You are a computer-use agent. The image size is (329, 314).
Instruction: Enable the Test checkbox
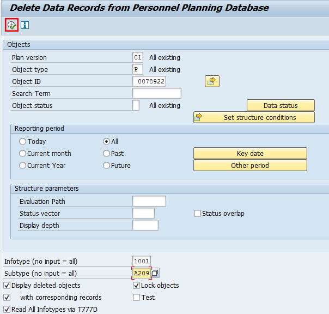[x=137, y=298]
